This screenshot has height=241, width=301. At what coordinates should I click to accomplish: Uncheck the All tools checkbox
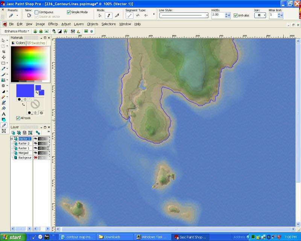(x=18, y=118)
